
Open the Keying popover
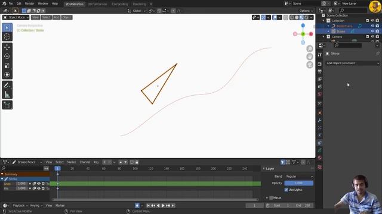pyautogui.click(x=36, y=206)
